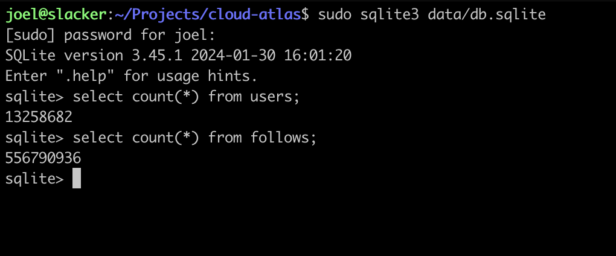Click the joel@slacker username in the shell prompt
Image resolution: width=616 pixels, height=256 pixels.
pyautogui.click(x=56, y=14)
